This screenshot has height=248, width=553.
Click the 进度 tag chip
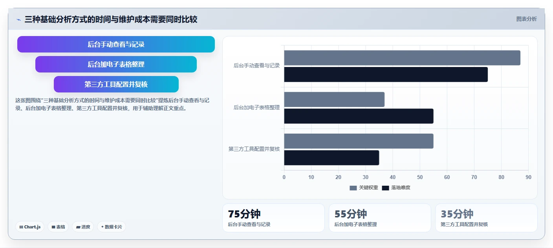[x=83, y=227]
